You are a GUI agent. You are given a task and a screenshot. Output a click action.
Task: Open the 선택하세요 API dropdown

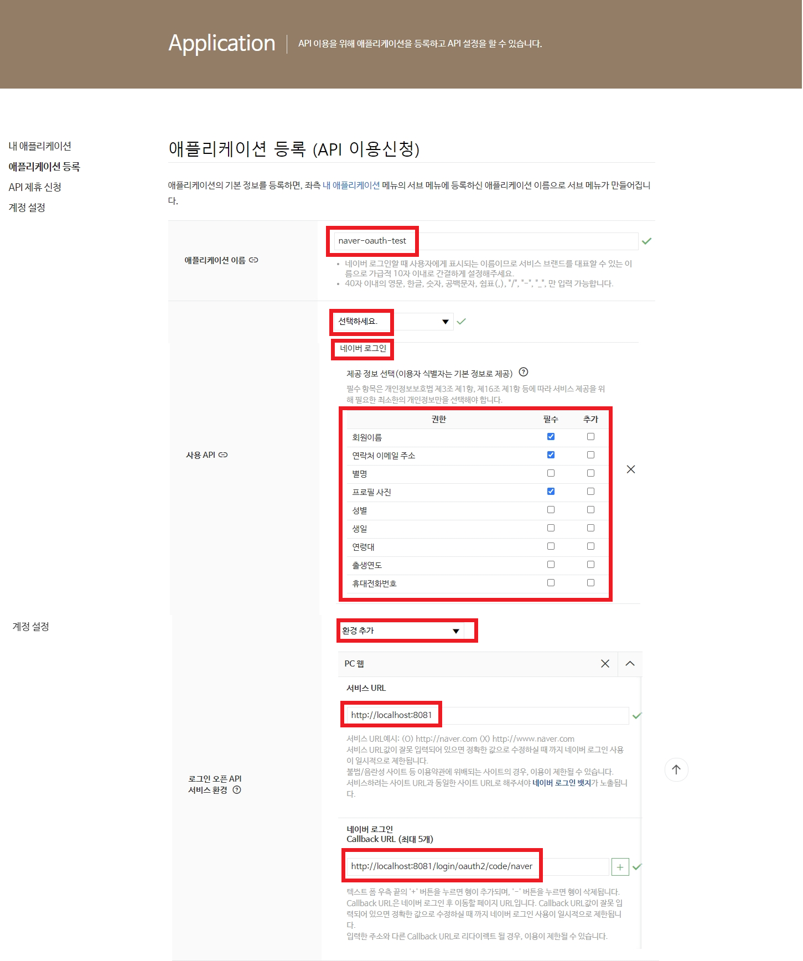tap(393, 322)
